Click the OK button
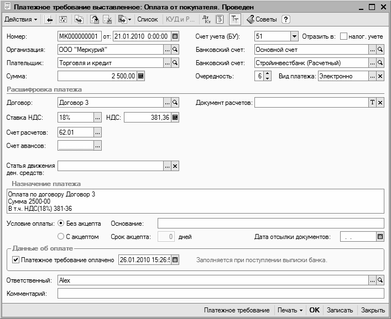Viewport: 391px width, 319px height. click(x=315, y=310)
